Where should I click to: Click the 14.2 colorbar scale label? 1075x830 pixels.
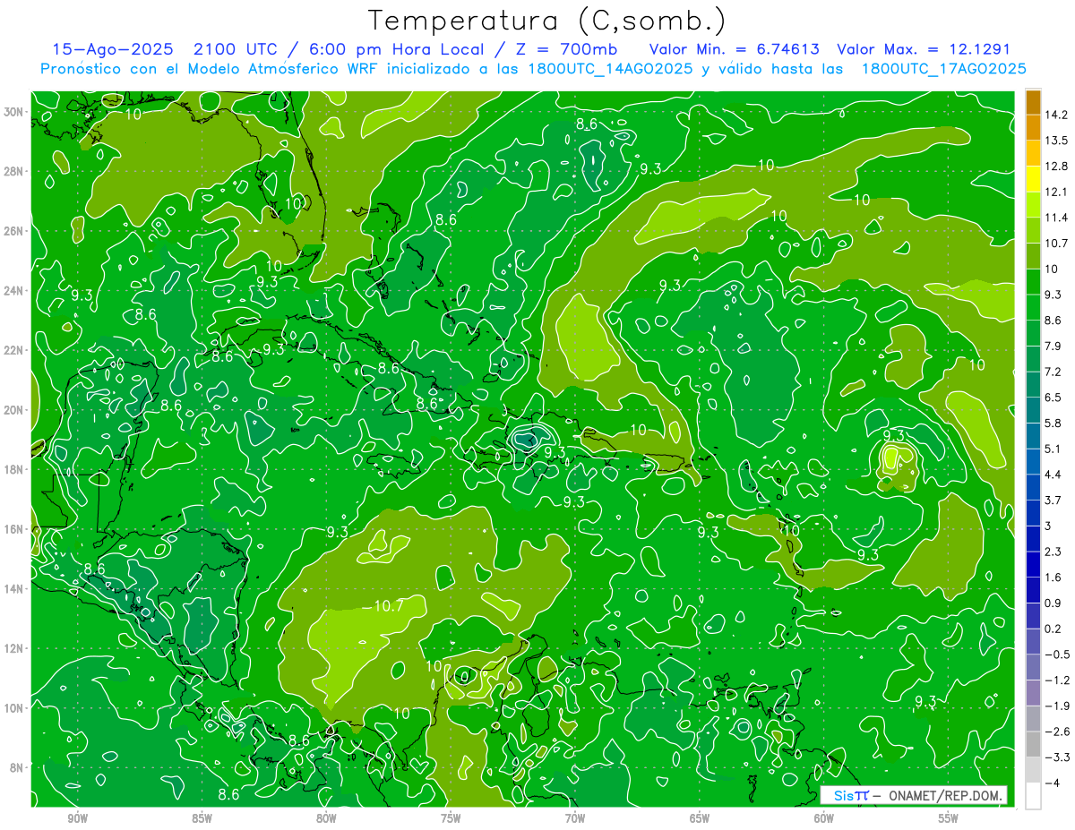pyautogui.click(x=1056, y=115)
